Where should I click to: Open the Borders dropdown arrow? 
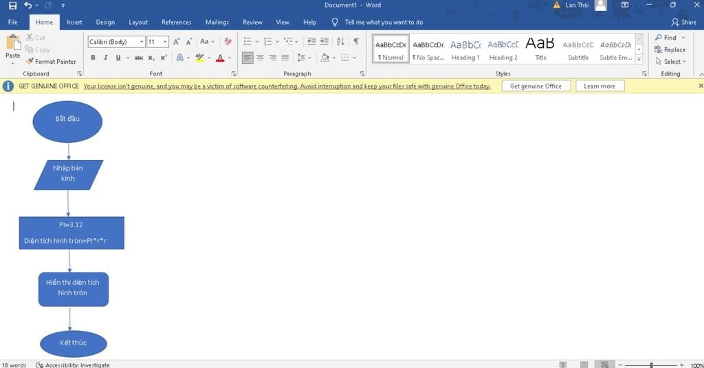tap(355, 58)
